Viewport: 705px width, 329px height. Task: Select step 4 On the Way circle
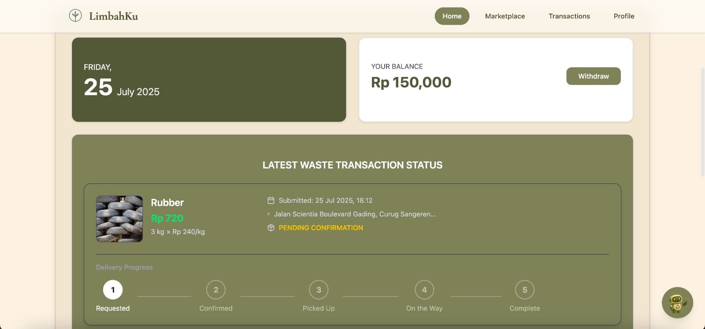click(424, 290)
